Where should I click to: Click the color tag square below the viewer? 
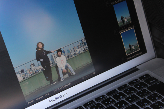click(83, 78)
